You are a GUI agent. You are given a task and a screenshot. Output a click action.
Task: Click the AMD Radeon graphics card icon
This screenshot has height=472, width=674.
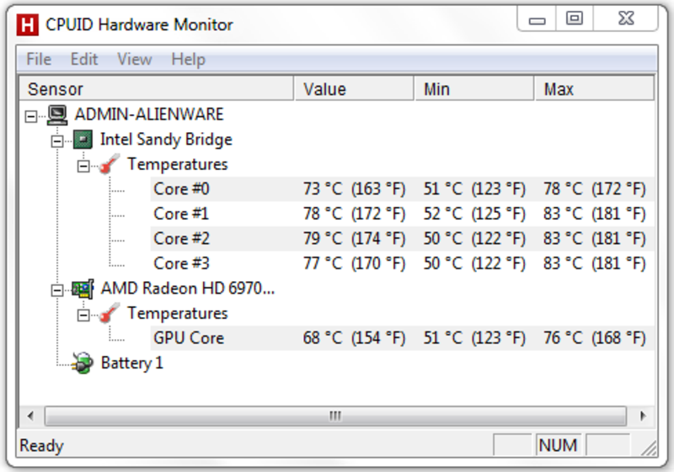tap(83, 289)
